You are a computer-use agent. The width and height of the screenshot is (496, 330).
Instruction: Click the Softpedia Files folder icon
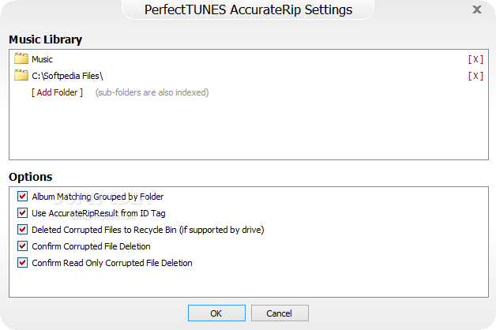pos(21,75)
